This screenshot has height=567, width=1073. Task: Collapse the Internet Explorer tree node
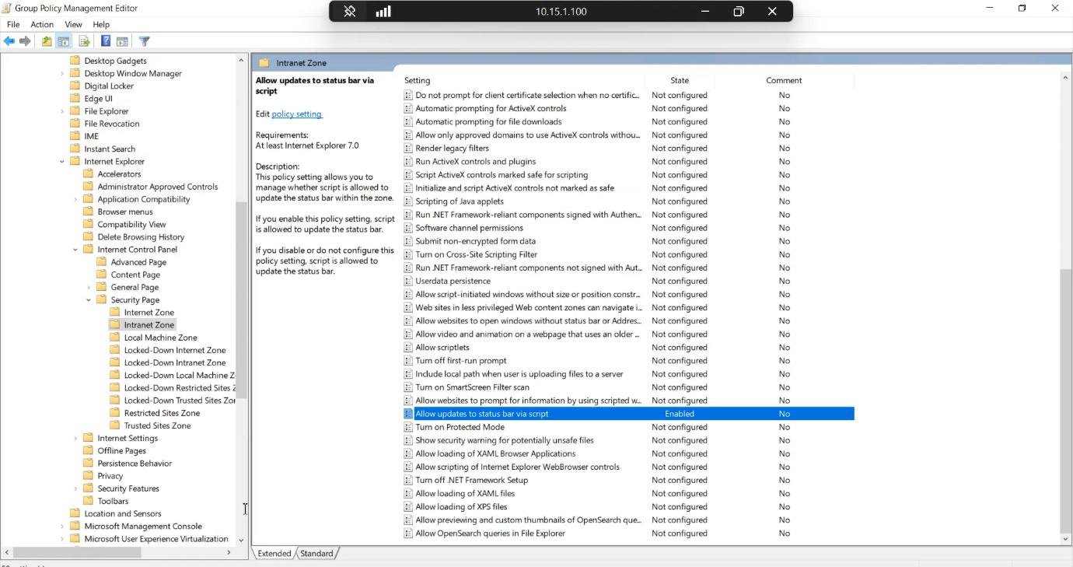coord(62,162)
